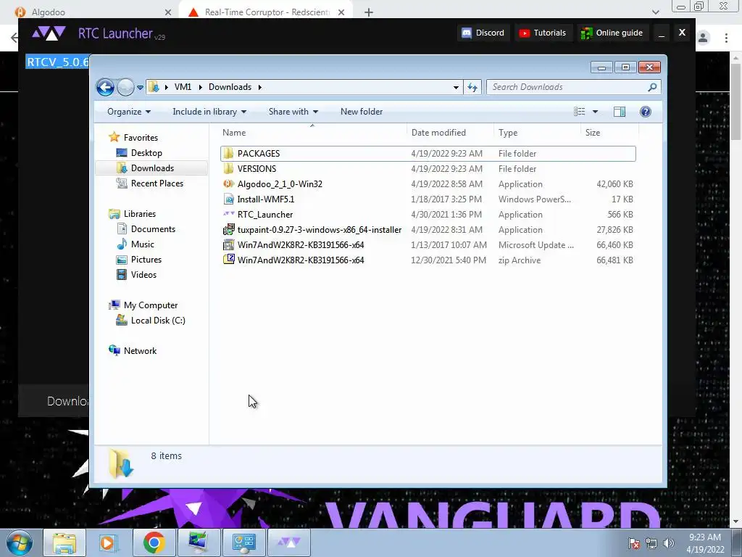Open Windows Explorer from the taskbar

(x=64, y=542)
